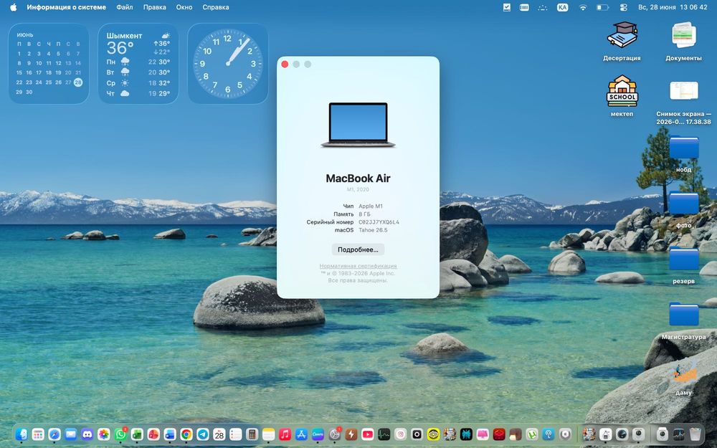Click the analog clock widget
The width and height of the screenshot is (717, 448).
pos(228,64)
